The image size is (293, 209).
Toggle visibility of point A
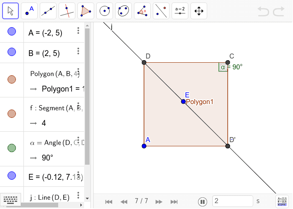12,31
